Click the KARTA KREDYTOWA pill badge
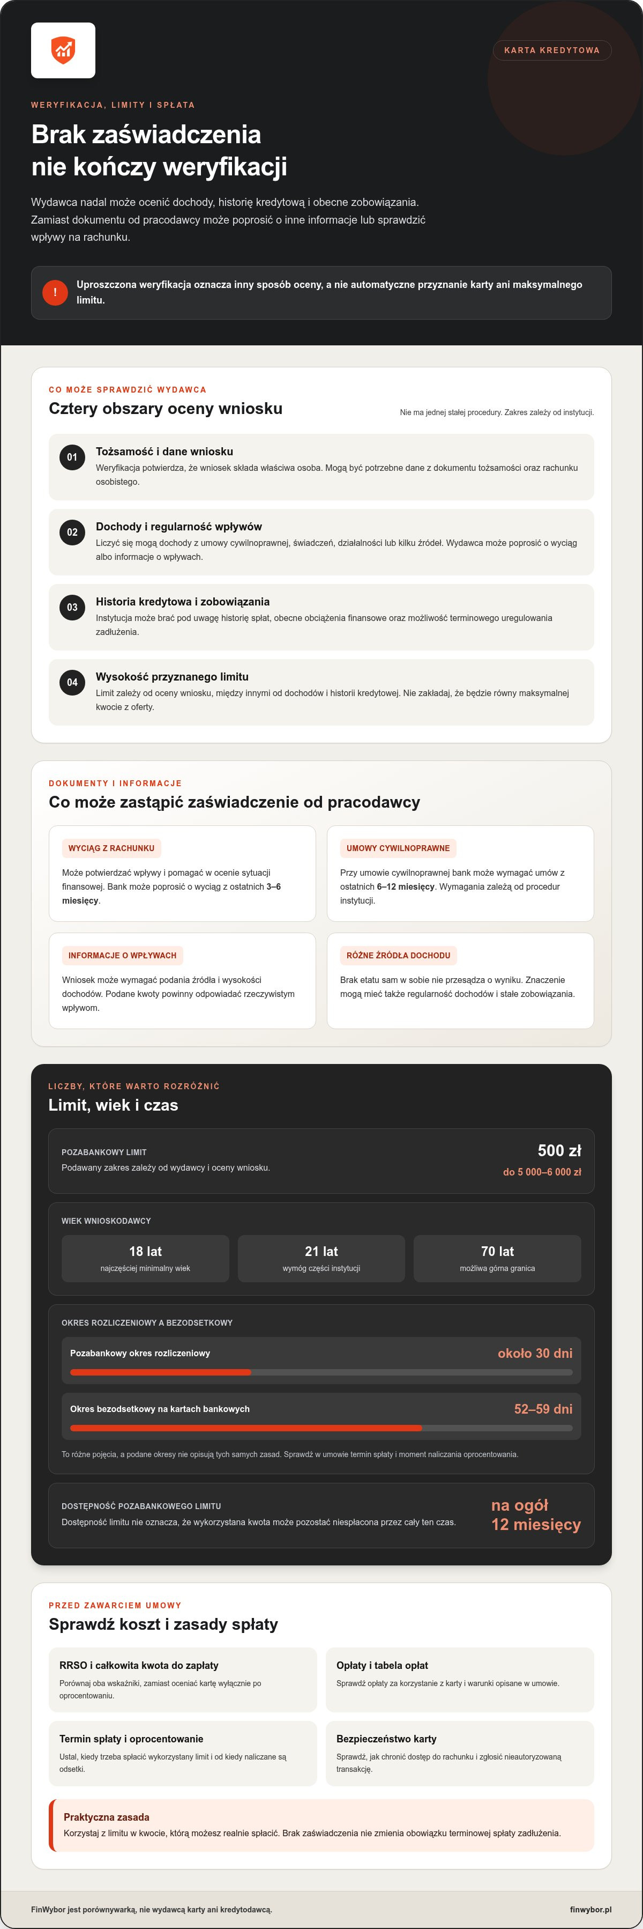This screenshot has width=643, height=1929. [x=552, y=50]
